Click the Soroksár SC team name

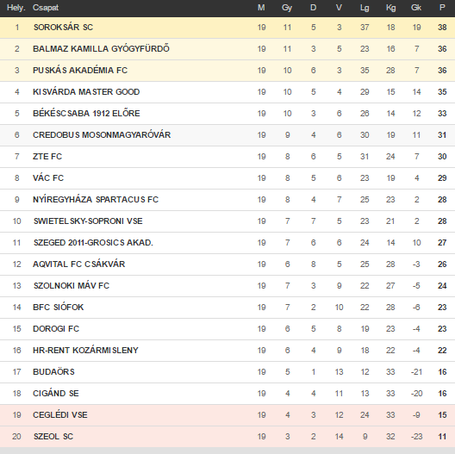[x=63, y=28]
